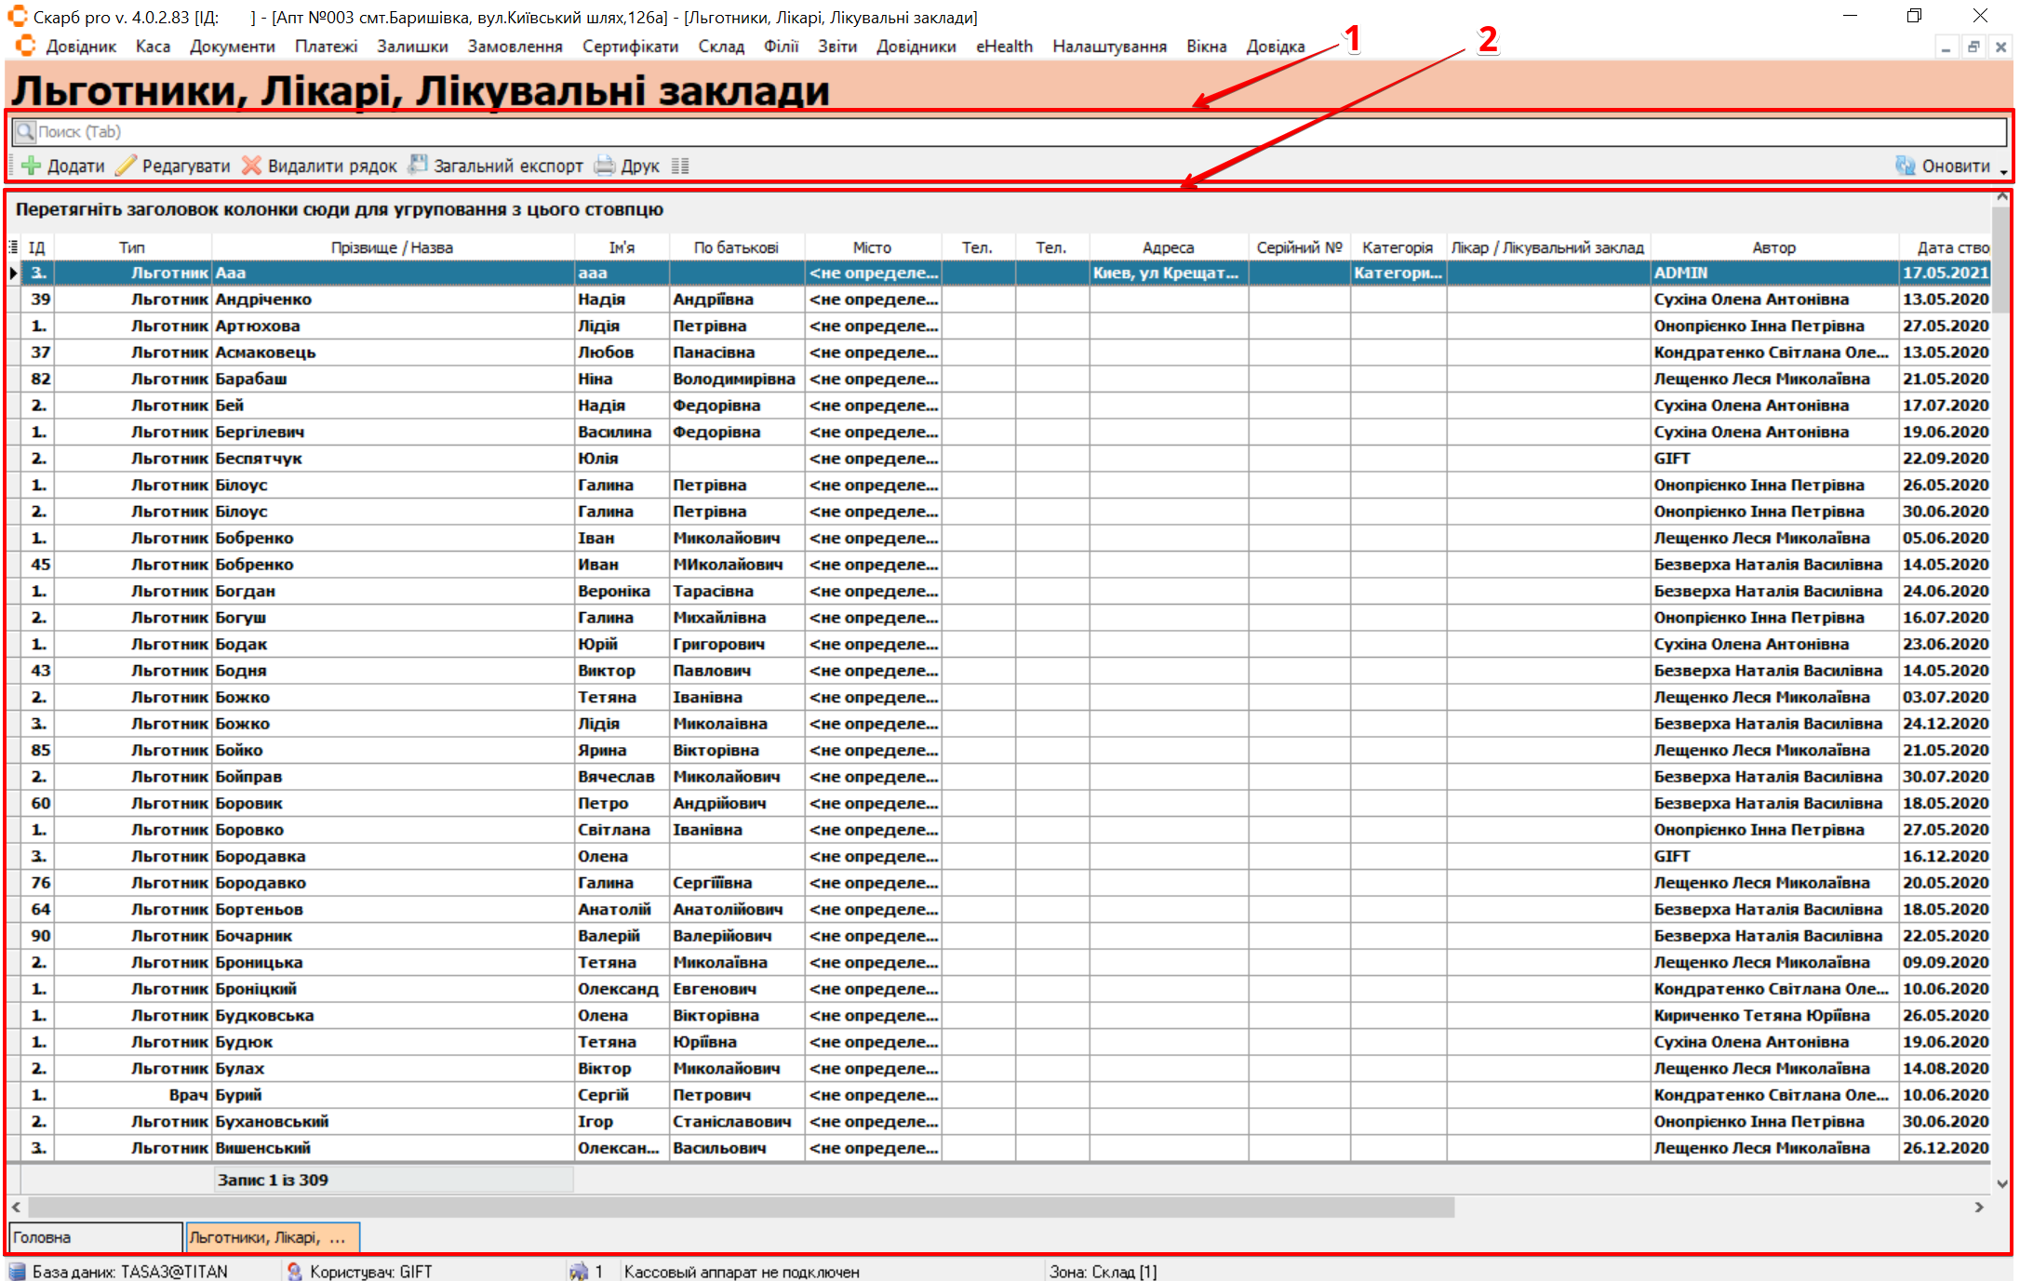Click magnifier icon in search box
2020x1281 pixels.
25,131
